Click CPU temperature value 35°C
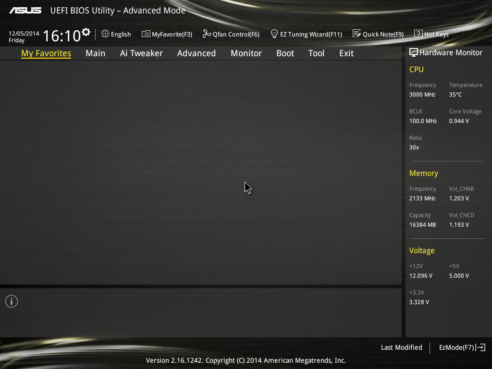The image size is (492, 369). (455, 95)
